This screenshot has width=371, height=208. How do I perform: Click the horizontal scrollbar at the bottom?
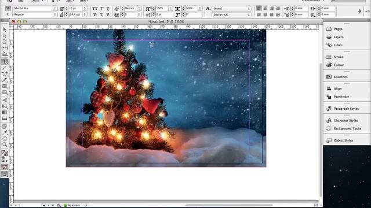229,205
